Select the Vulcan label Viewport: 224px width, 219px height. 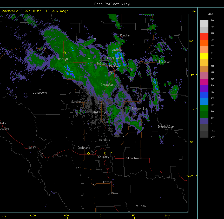(141, 206)
